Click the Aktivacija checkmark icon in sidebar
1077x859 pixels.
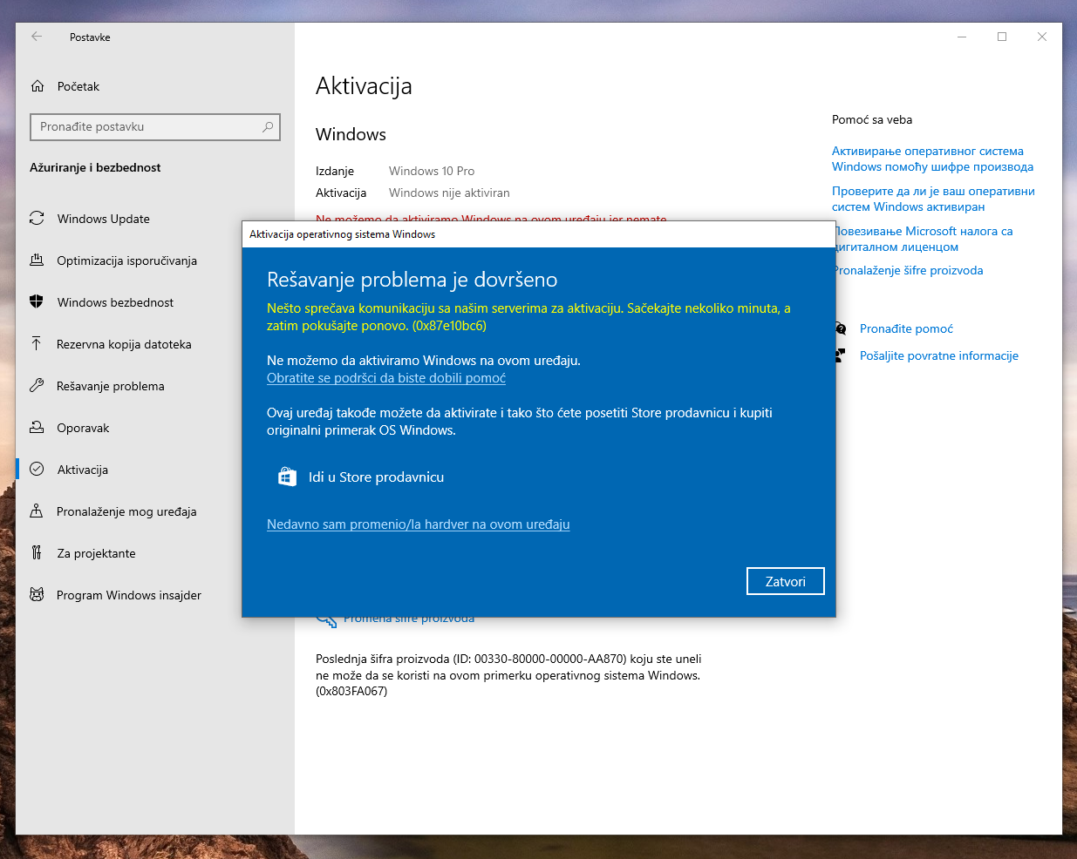point(37,469)
